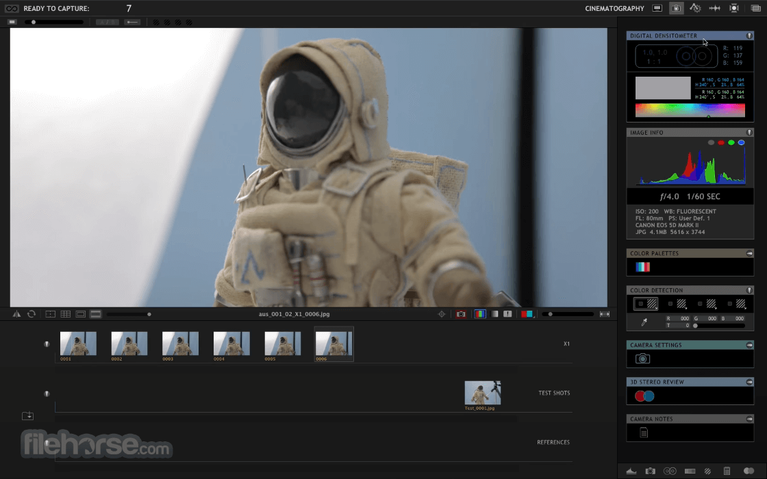767x479 pixels.
Task: Enable the third color detection checkbox
Action: pyautogui.click(x=700, y=304)
